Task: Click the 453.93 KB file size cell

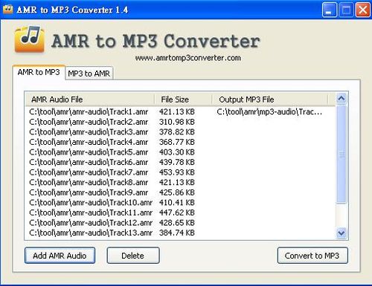Action: point(177,172)
